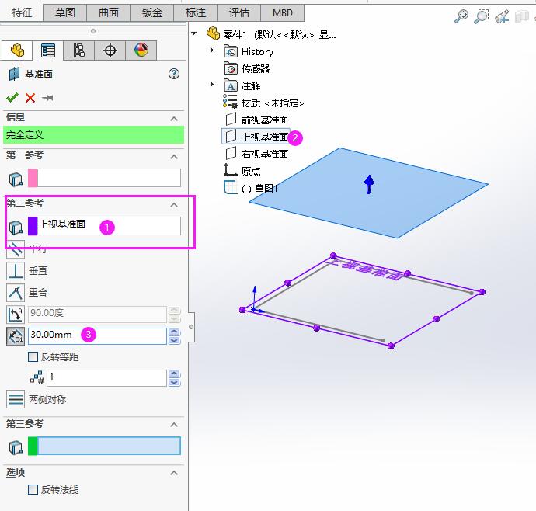536x511 pixels.
Task: Check the 反转等距 flip offset box
Action: coord(33,357)
